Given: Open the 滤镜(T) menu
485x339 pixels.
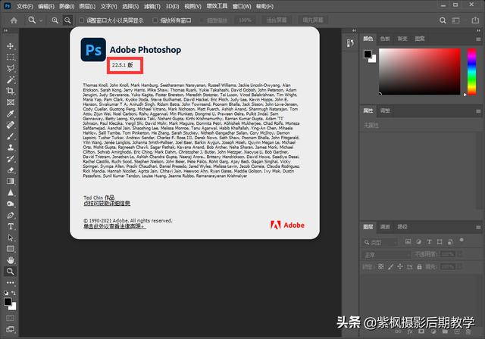Looking at the screenshot, I should (152, 6).
